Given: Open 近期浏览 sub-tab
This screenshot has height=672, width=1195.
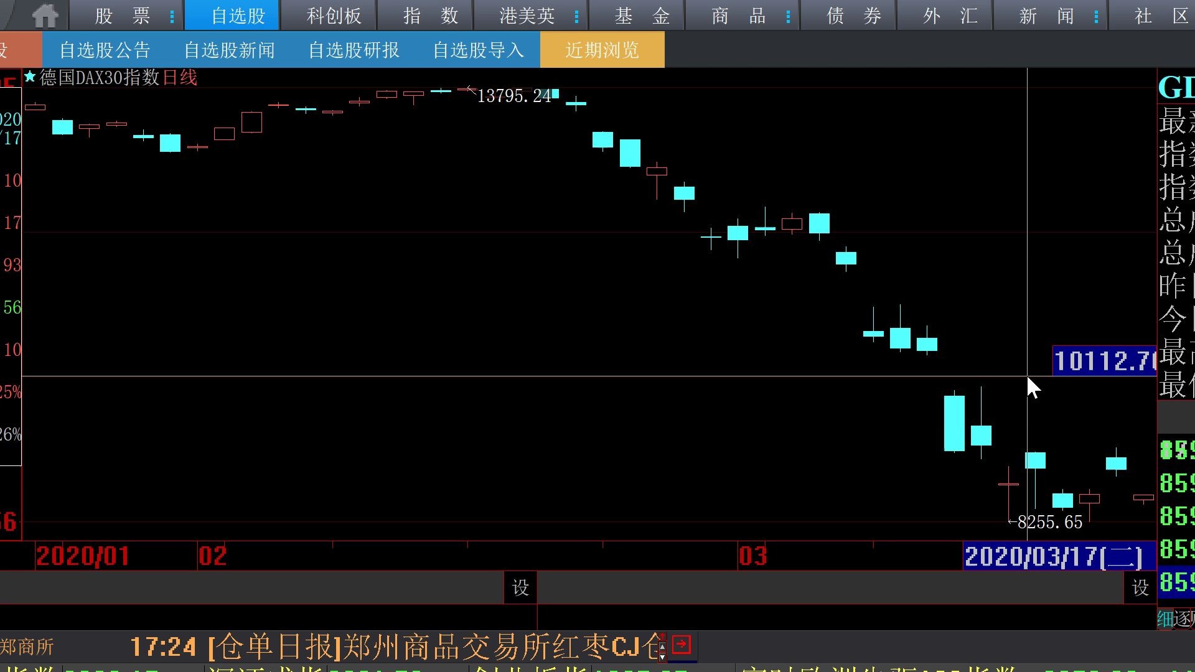Looking at the screenshot, I should coord(602,50).
